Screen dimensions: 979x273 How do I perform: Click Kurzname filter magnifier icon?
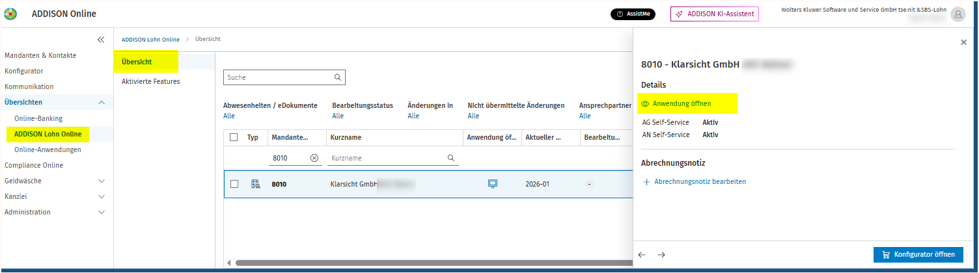450,158
